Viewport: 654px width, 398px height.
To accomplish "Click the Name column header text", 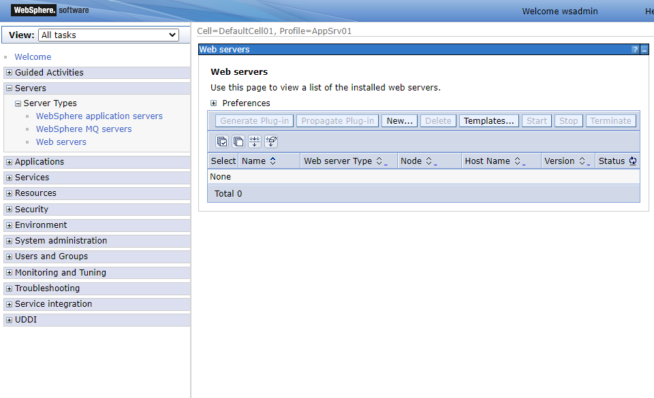I will [253, 161].
